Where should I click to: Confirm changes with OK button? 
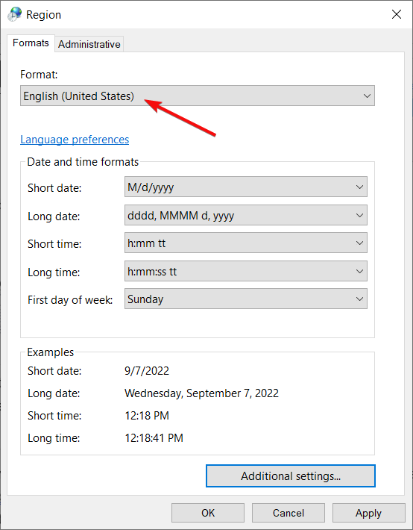pos(208,513)
